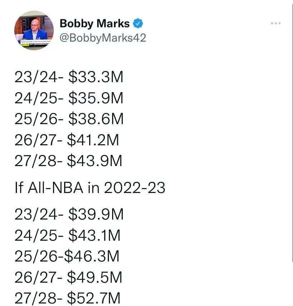
Task: Open the @BobbyMarks42 handle link
Action: click(103, 38)
